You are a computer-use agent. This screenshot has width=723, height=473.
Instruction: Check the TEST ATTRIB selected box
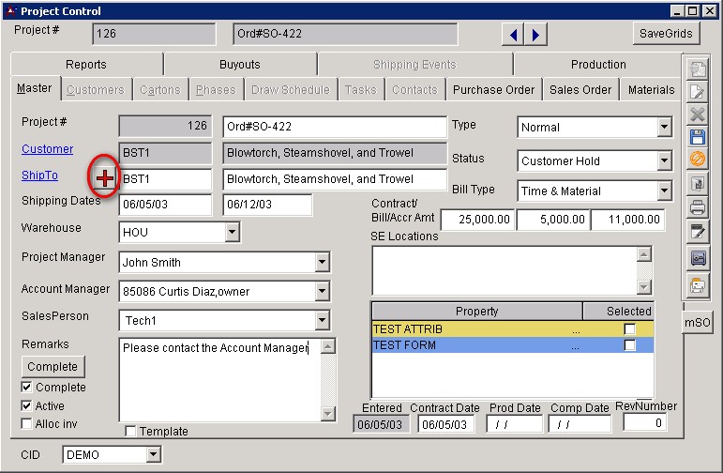coord(629,329)
